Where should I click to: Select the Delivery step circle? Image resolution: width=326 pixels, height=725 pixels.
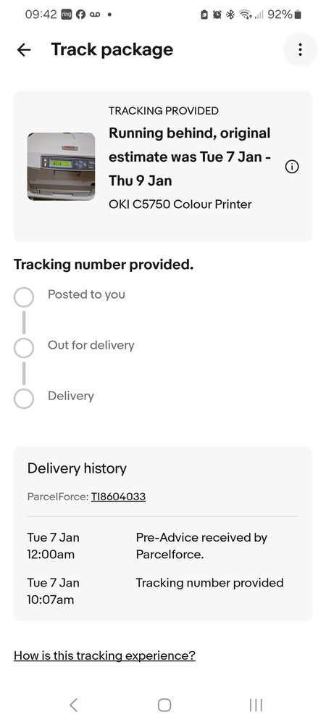click(x=24, y=398)
